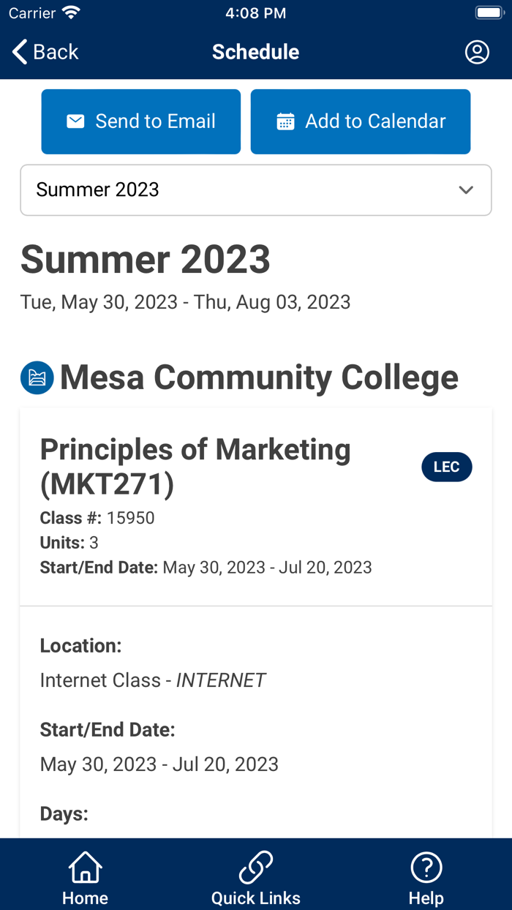This screenshot has width=512, height=910.
Task: Toggle the LEC class type badge
Action: [447, 467]
